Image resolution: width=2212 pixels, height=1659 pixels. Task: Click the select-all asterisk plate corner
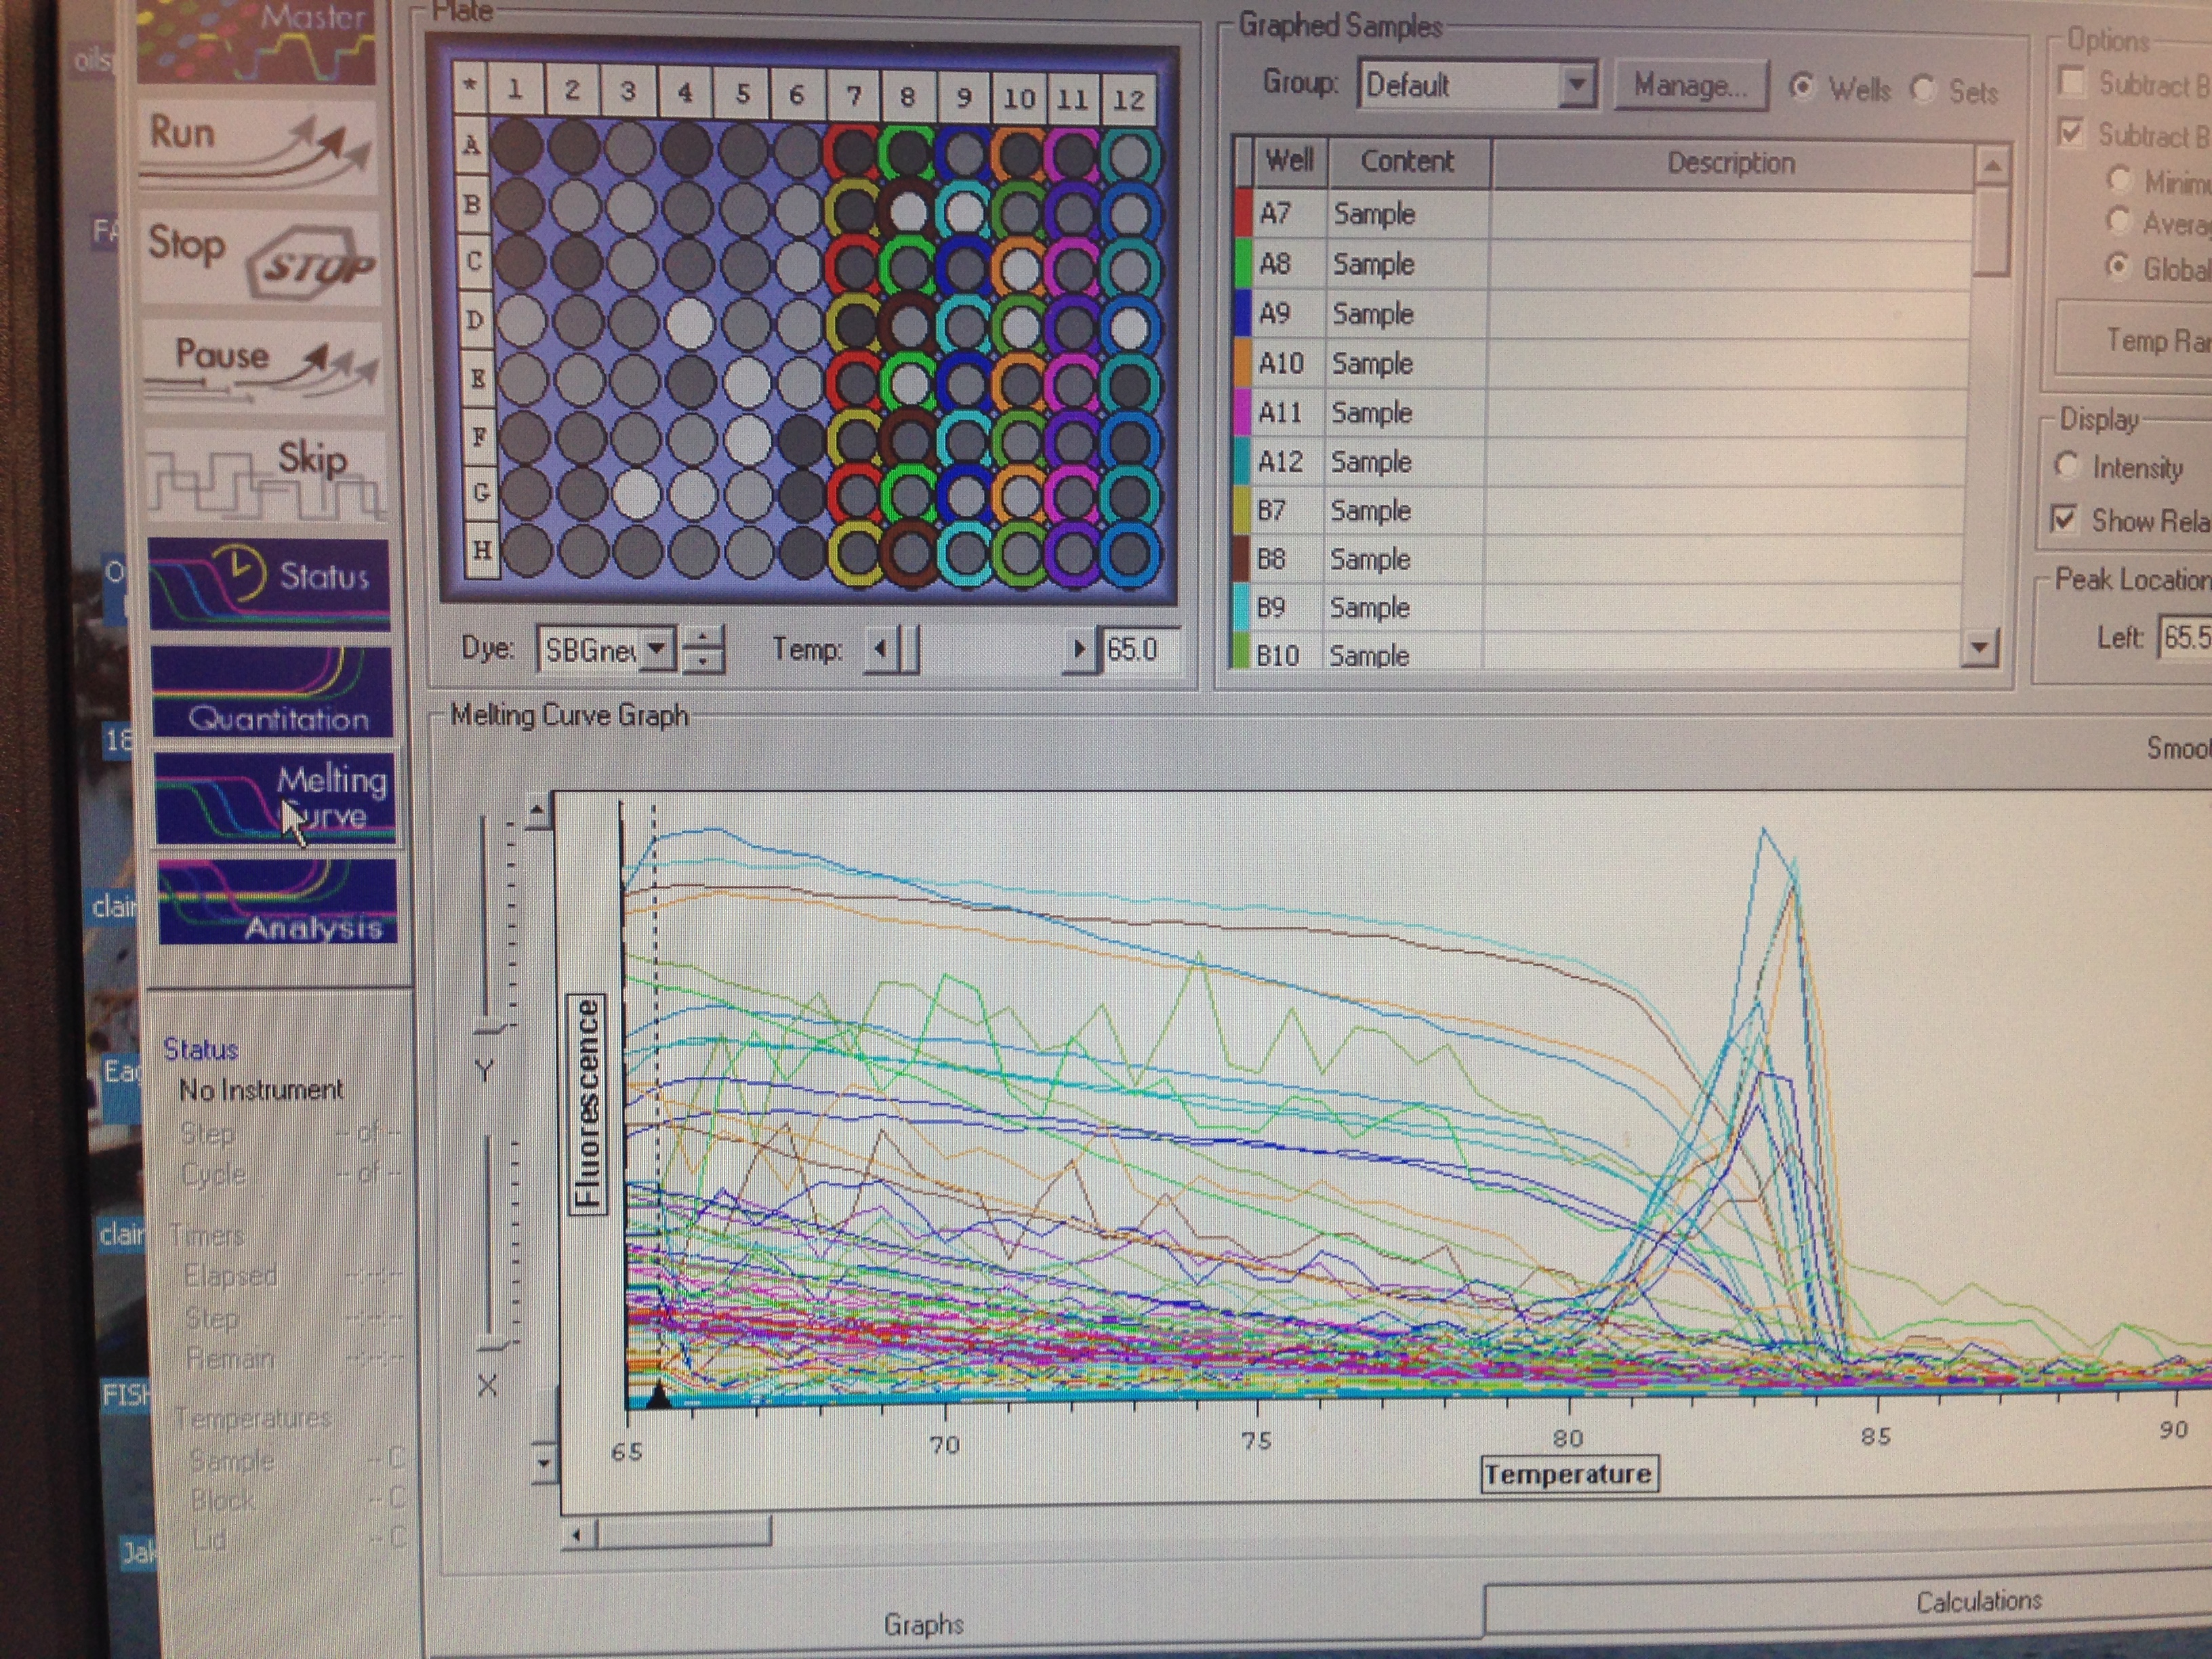(470, 87)
